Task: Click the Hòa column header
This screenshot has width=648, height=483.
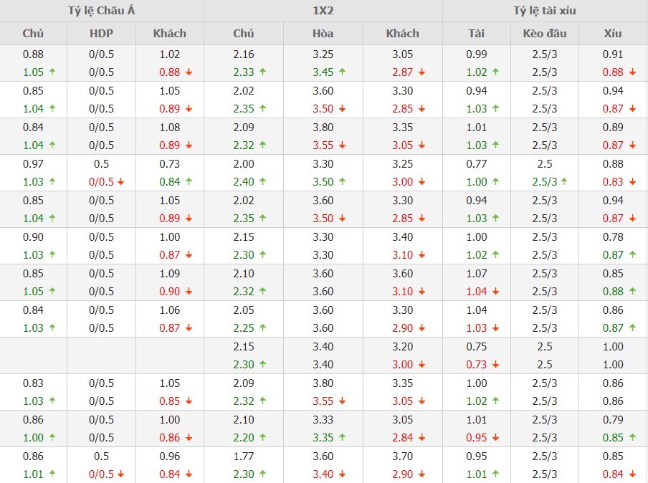Action: (x=323, y=33)
